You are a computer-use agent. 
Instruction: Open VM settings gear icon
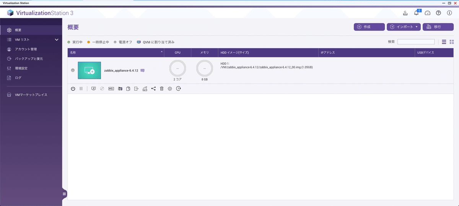click(x=170, y=89)
